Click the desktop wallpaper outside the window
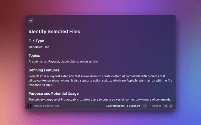Viewport: 201px width, 125px height. coord(13,64)
